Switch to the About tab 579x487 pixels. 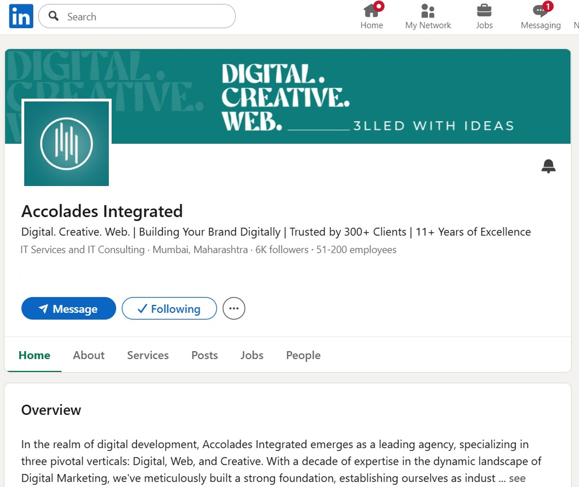(89, 355)
